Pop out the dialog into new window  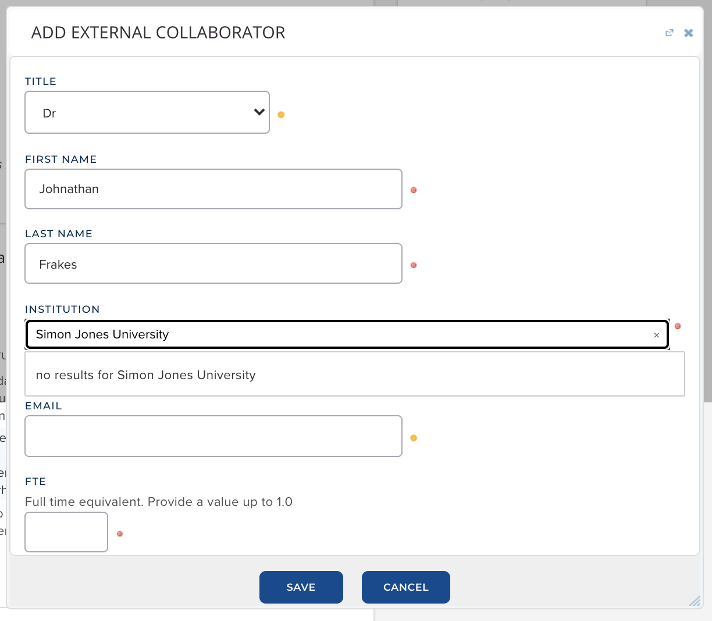click(669, 33)
